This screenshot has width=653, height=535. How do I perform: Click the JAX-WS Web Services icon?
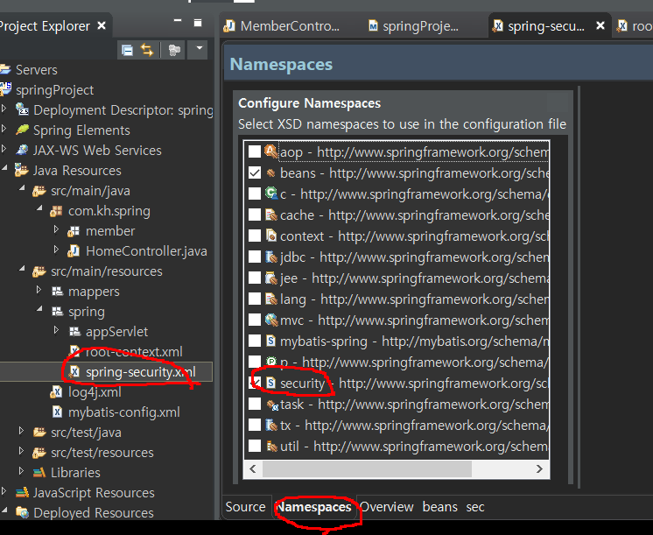[22, 150]
